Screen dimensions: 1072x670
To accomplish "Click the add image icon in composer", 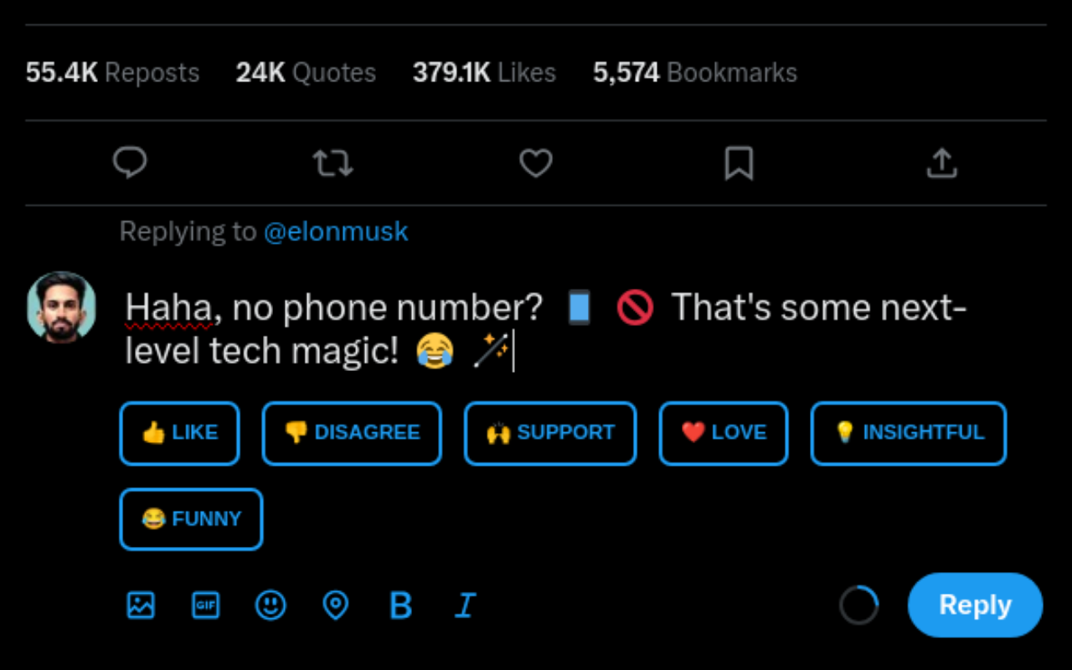I will (x=141, y=605).
